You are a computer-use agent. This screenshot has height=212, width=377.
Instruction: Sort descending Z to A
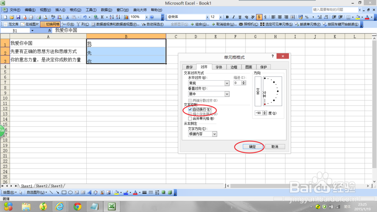pyautogui.click(x=118, y=17)
